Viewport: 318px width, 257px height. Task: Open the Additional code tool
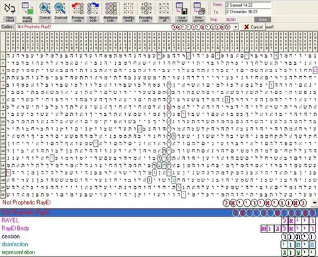click(111, 8)
